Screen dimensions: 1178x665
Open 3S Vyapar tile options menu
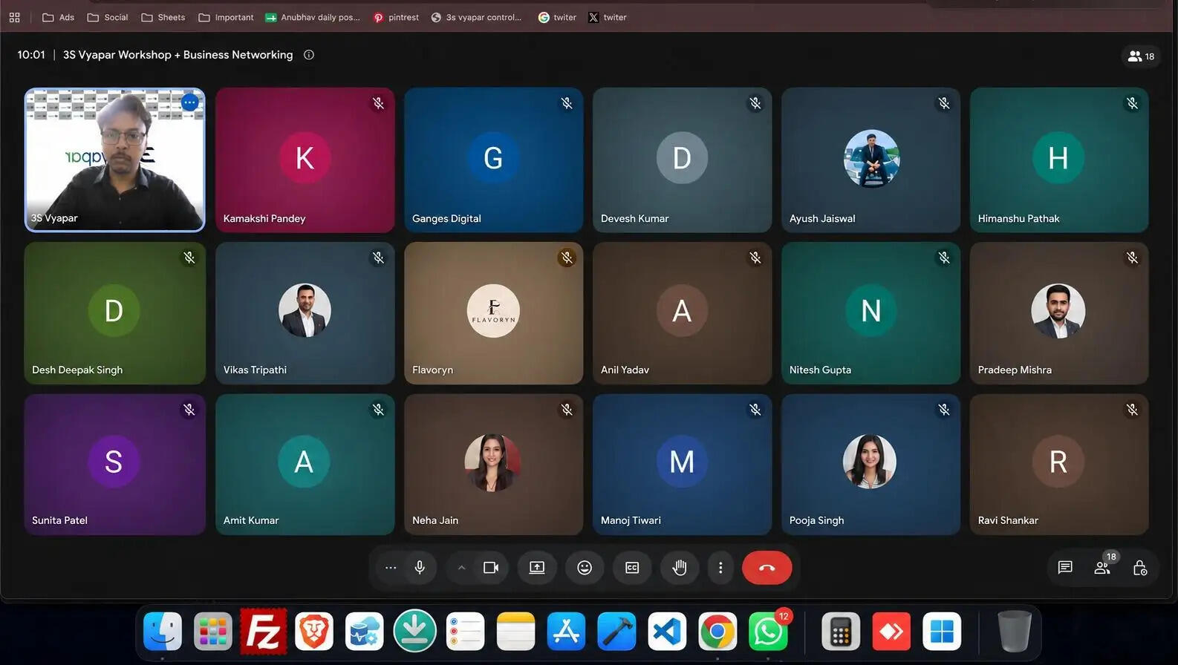tap(190, 102)
